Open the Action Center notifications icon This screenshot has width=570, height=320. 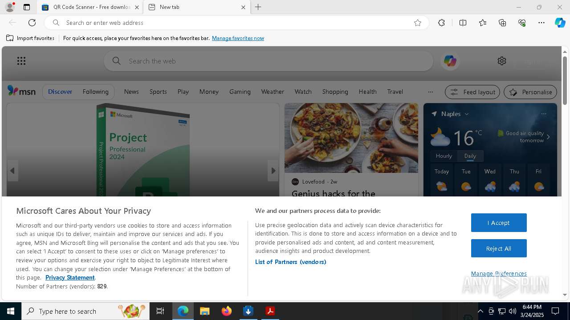point(555,311)
